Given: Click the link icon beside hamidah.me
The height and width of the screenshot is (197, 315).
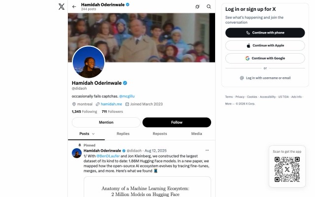Looking at the screenshot, I should pos(97,104).
